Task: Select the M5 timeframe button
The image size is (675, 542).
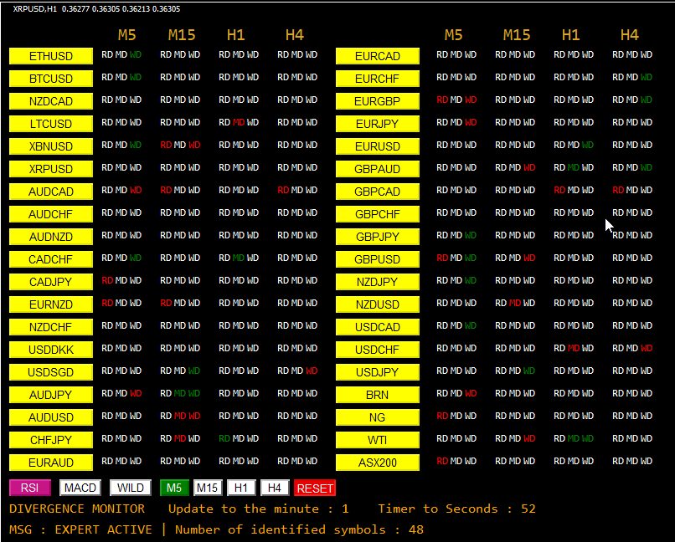Action: (174, 488)
